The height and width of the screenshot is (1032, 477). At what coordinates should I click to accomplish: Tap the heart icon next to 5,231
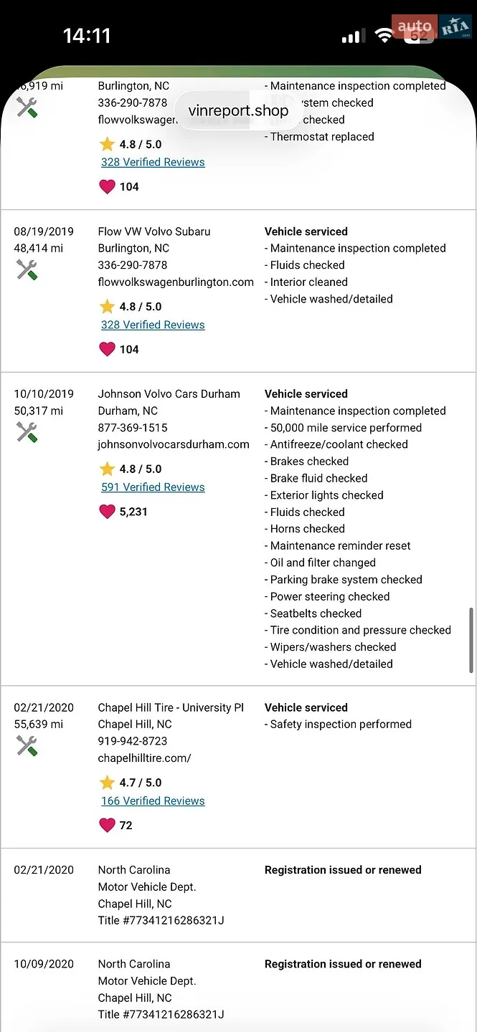107,512
